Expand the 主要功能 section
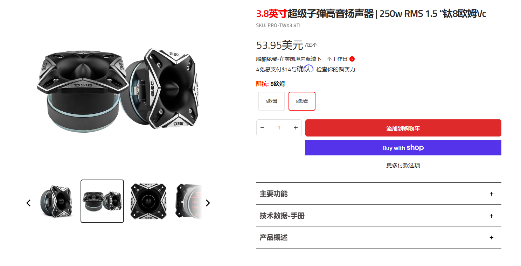This screenshot has height=266, width=521. point(378,194)
